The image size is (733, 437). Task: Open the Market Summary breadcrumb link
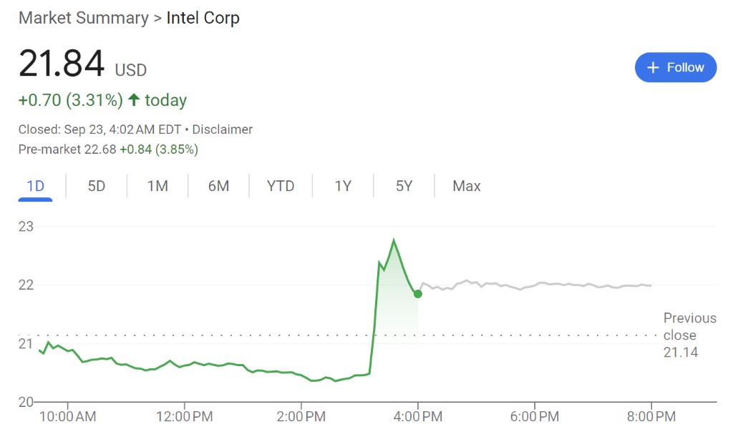82,18
